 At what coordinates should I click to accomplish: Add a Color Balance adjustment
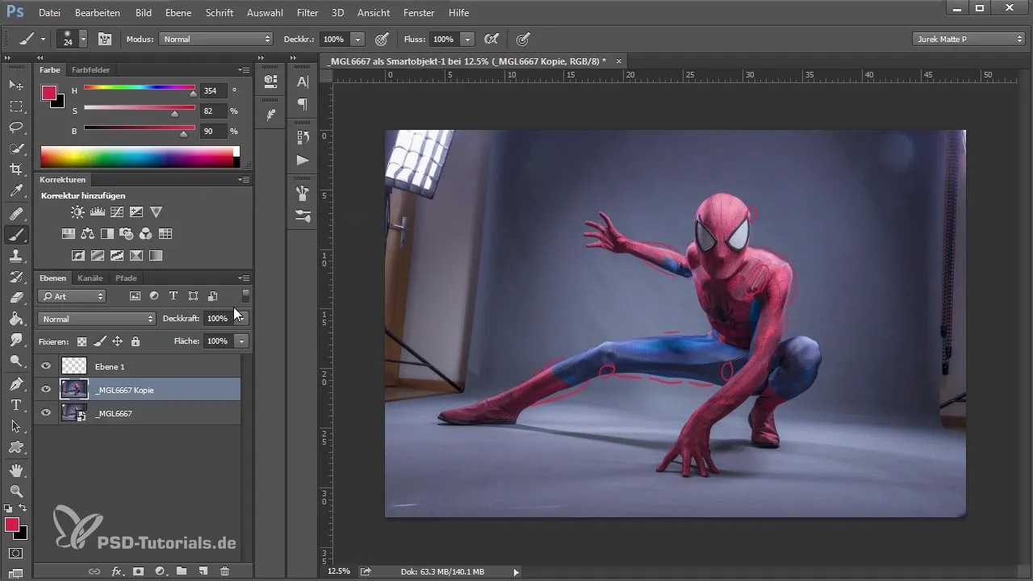pyautogui.click(x=87, y=234)
